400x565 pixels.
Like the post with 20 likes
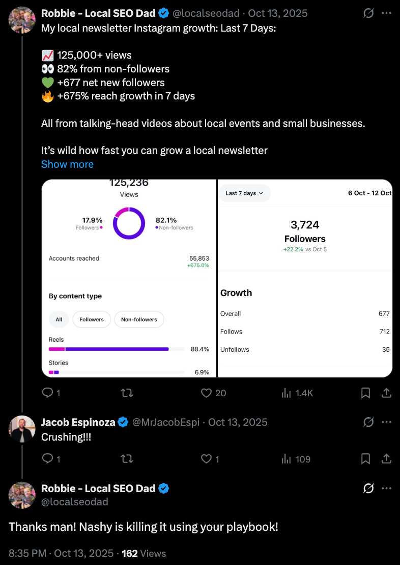206,393
